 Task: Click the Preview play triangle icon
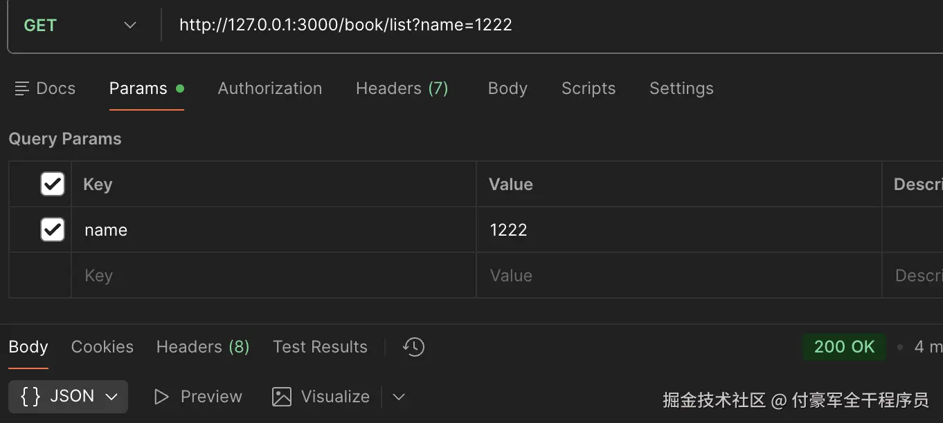[x=161, y=397]
